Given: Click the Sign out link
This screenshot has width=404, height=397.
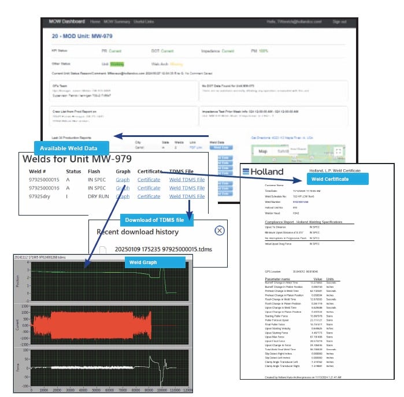Looking at the screenshot, I should (339, 22).
